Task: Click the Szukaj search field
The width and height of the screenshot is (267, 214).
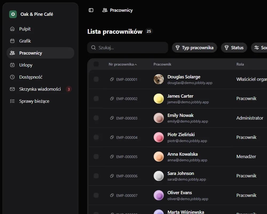Action: (128, 48)
